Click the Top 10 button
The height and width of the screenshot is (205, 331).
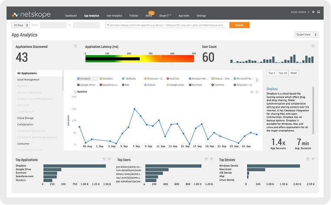(x=283, y=73)
